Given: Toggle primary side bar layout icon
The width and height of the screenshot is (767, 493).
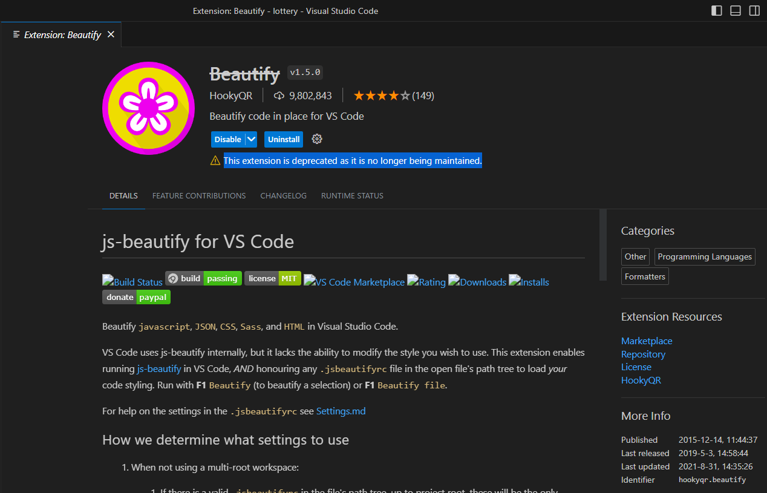Looking at the screenshot, I should click(x=717, y=11).
